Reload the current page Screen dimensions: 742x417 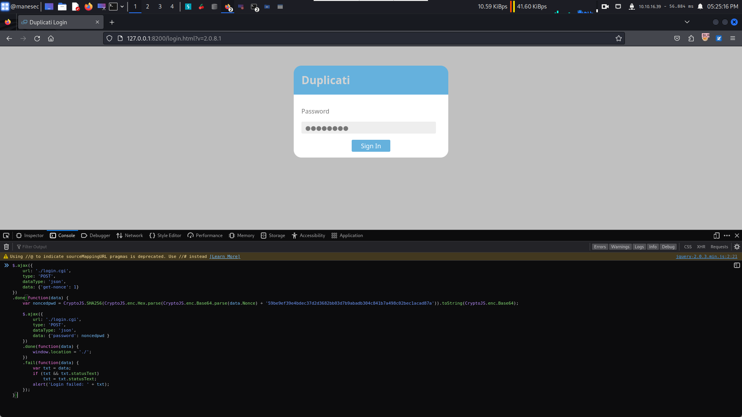pyautogui.click(x=37, y=38)
